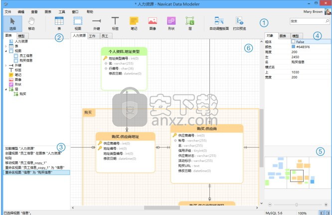Toggle left pane button in status bar
The height and width of the screenshot is (215, 332).
point(322,213)
